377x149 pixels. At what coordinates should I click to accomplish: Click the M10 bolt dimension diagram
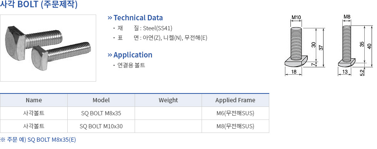[305, 46]
